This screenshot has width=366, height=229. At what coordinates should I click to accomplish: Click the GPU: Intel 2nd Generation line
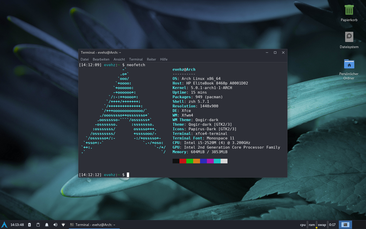click(x=226, y=147)
